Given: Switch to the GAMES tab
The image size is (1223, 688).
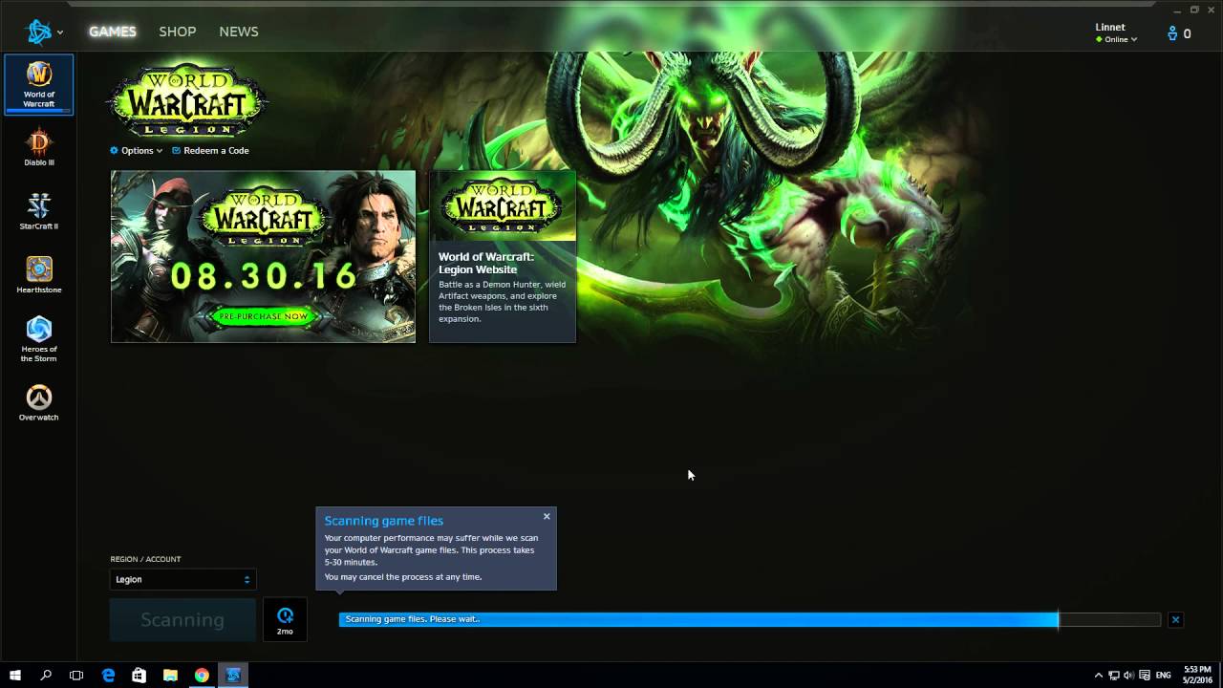Looking at the screenshot, I should click(x=113, y=32).
